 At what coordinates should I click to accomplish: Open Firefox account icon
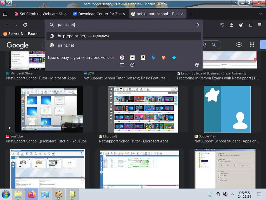(241, 25)
